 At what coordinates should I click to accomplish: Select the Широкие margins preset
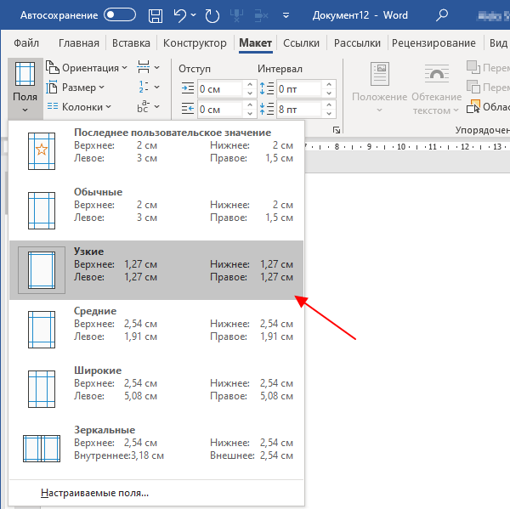point(156,389)
